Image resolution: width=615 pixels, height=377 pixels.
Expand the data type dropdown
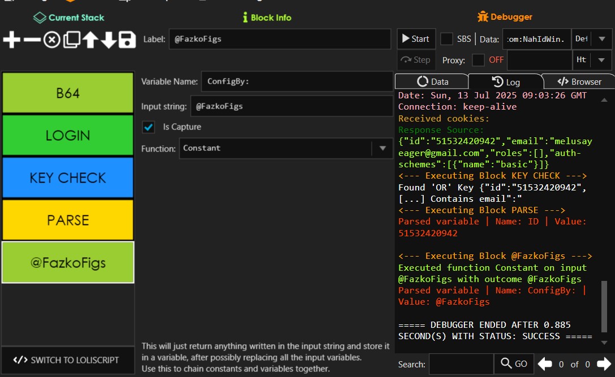pyautogui.click(x=600, y=39)
